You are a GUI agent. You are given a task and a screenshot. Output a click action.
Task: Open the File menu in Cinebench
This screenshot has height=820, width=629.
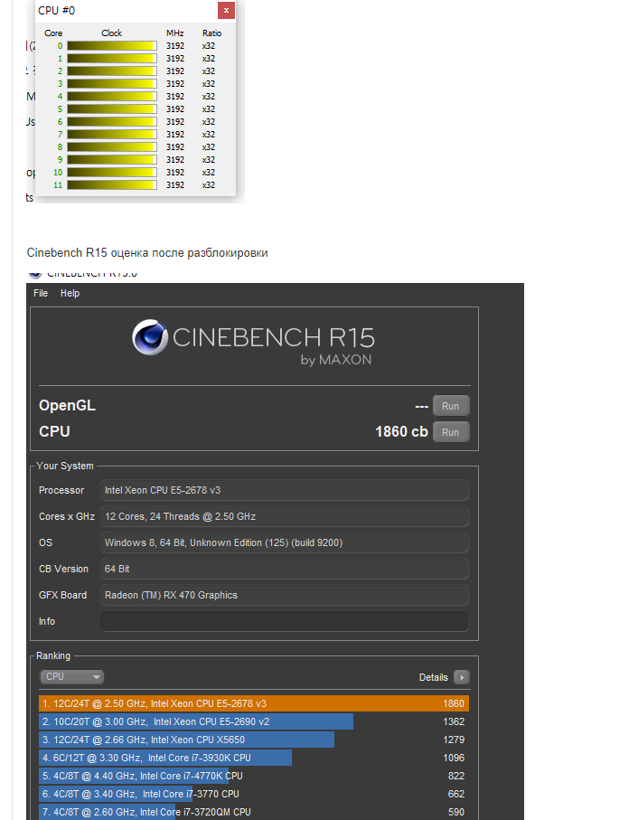click(41, 294)
